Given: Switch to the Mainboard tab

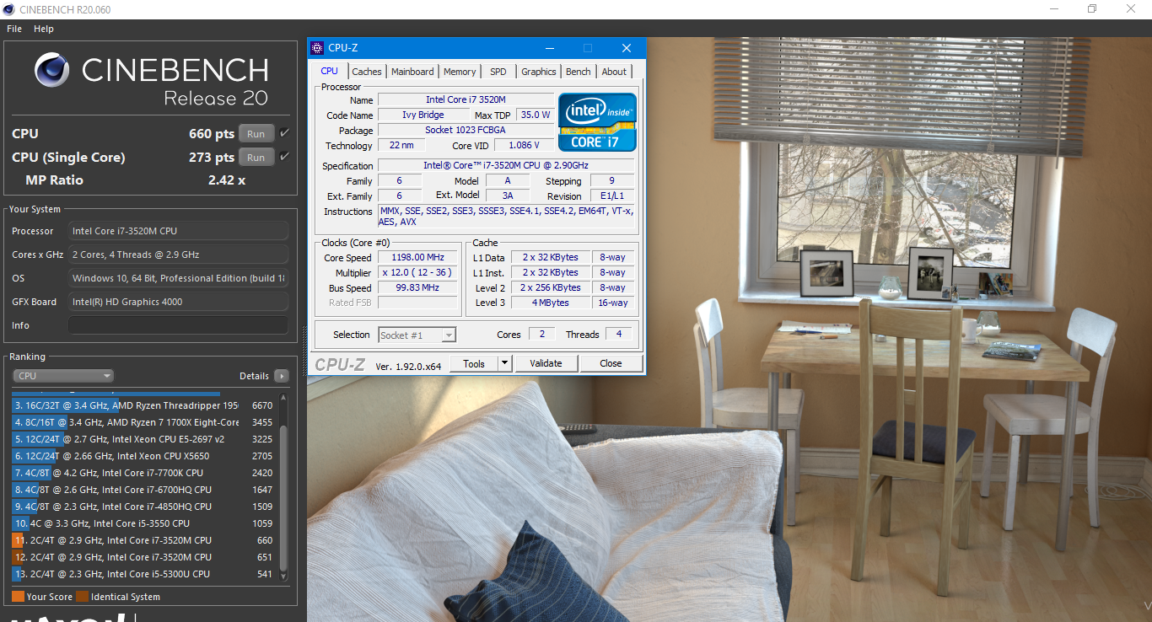Looking at the screenshot, I should click(412, 72).
